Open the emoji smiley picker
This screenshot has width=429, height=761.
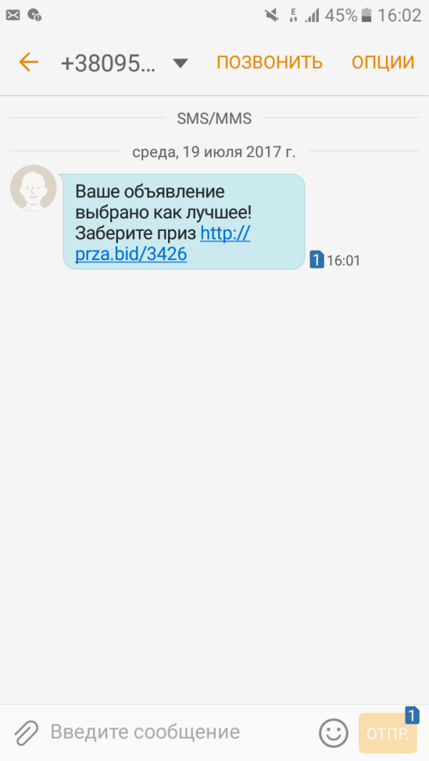coord(333,733)
